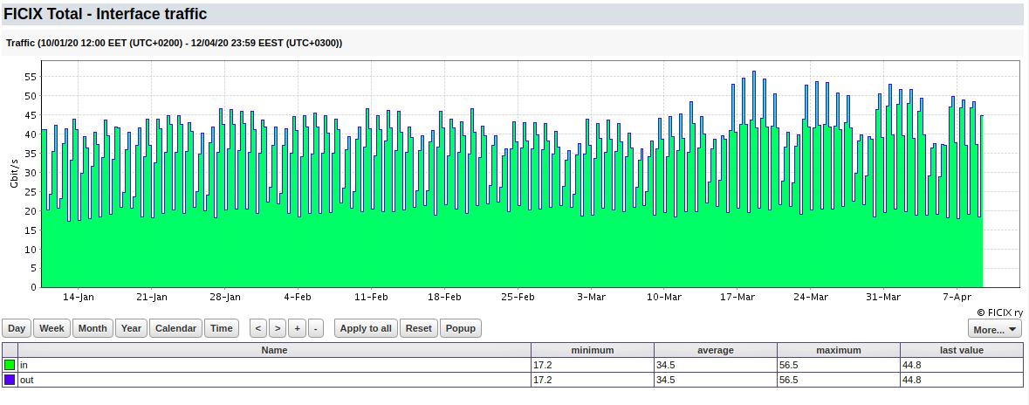
Task: Click the 11-Feb axis label
Action: click(371, 297)
